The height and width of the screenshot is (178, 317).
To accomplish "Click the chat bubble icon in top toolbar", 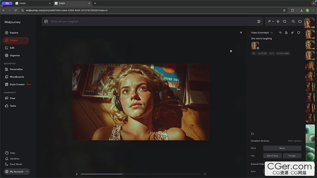I will (x=285, y=22).
